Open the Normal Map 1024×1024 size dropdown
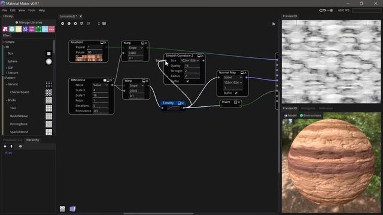This screenshot has width=383, height=215. click(x=233, y=82)
